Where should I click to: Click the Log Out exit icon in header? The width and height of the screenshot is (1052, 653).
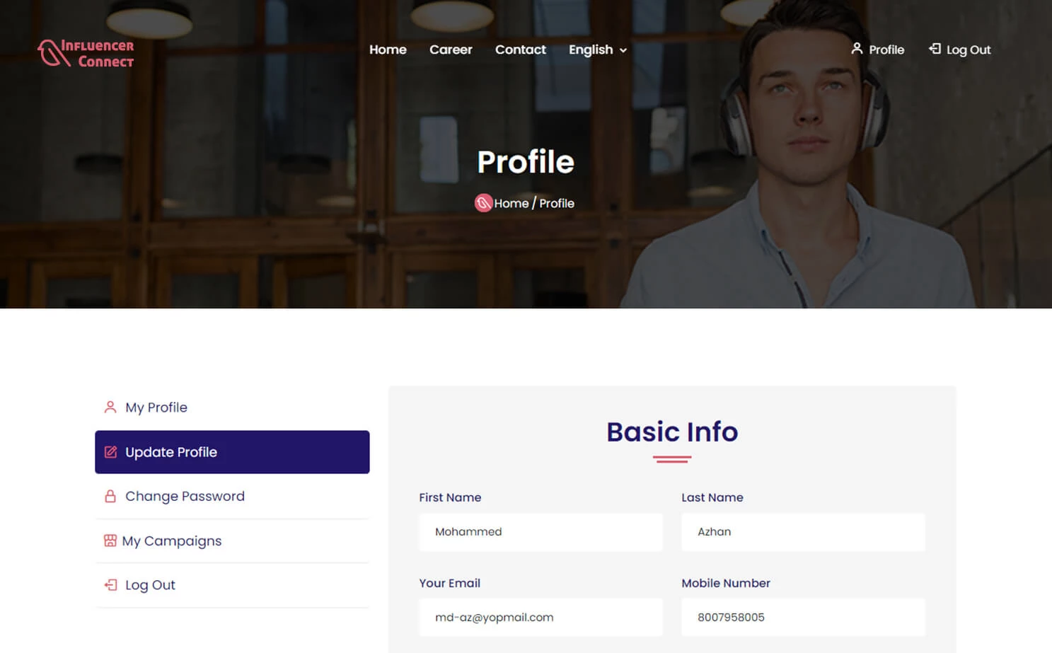(x=935, y=50)
